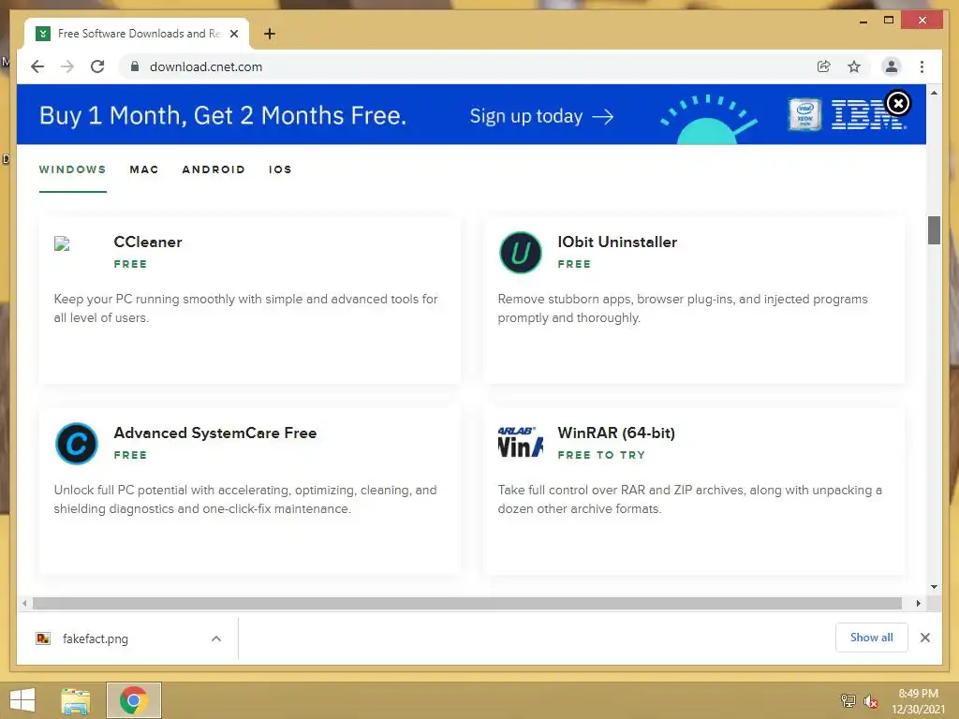Click the vertical scrollbar thumb
Image resolution: width=959 pixels, height=719 pixels.
934,230
